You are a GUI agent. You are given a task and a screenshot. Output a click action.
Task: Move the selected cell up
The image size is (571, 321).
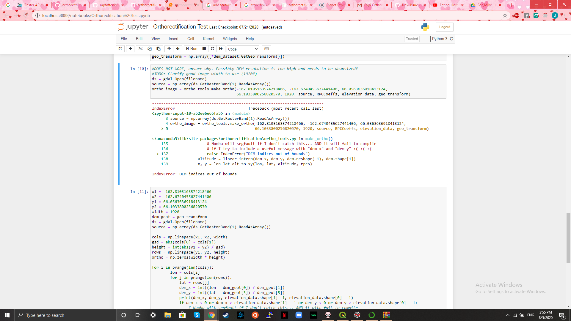[169, 48]
